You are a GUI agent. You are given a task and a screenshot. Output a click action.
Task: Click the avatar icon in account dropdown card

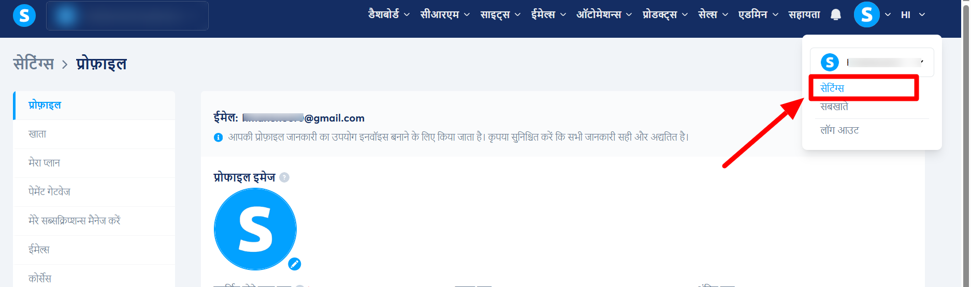coord(830,63)
